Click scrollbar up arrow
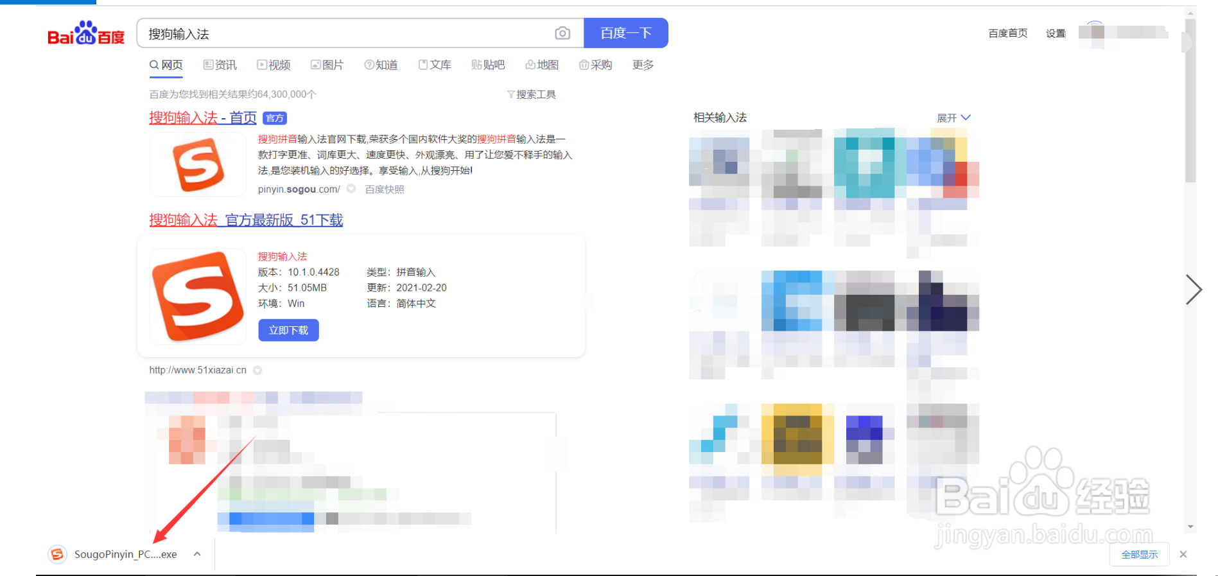The width and height of the screenshot is (1218, 576). coord(1190,12)
